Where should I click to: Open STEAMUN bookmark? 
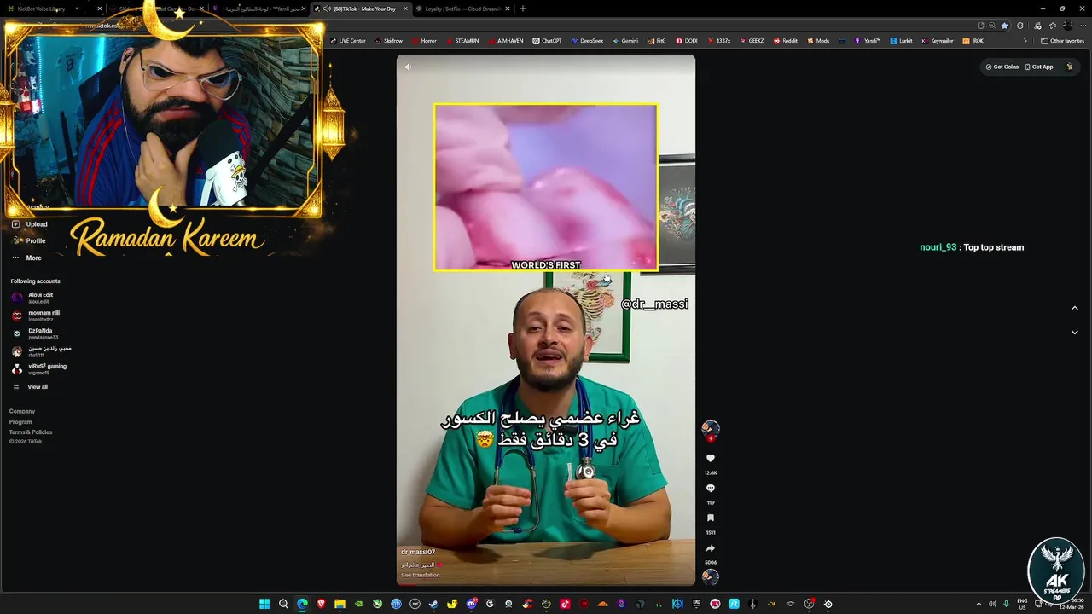(x=462, y=41)
